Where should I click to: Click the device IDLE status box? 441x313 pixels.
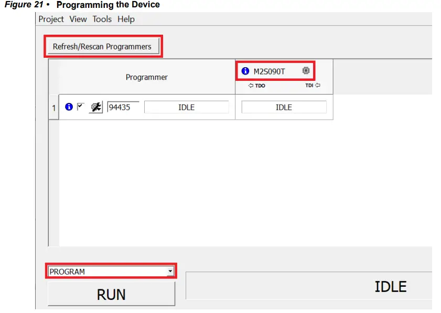coord(284,107)
